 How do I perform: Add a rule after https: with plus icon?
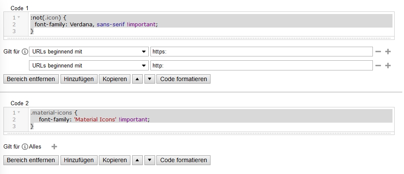[x=388, y=52]
